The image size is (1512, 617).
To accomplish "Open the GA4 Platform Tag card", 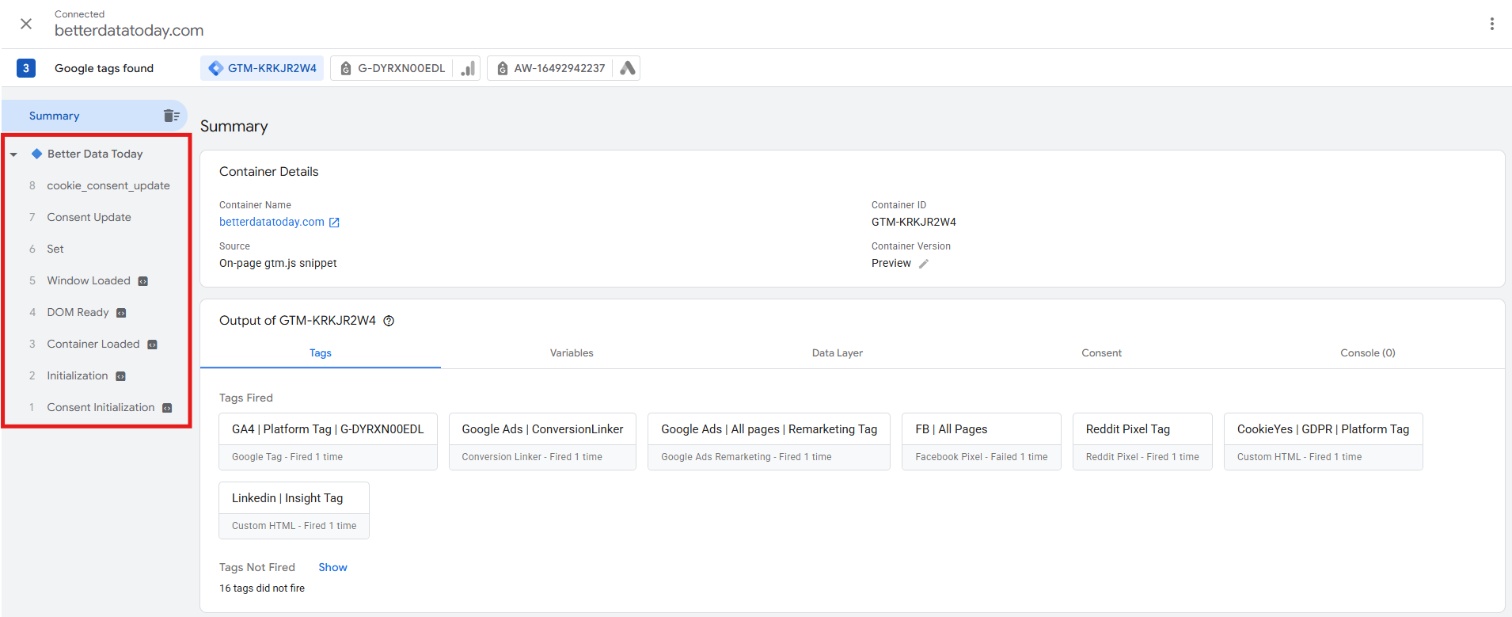I will (x=328, y=441).
